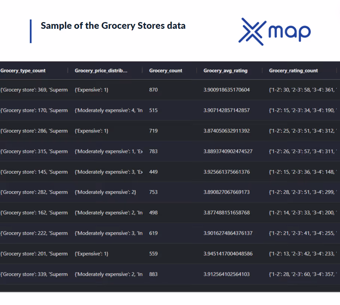Click the Grocery_count cell 783
The height and width of the screenshot is (305, 340).
pyautogui.click(x=153, y=152)
